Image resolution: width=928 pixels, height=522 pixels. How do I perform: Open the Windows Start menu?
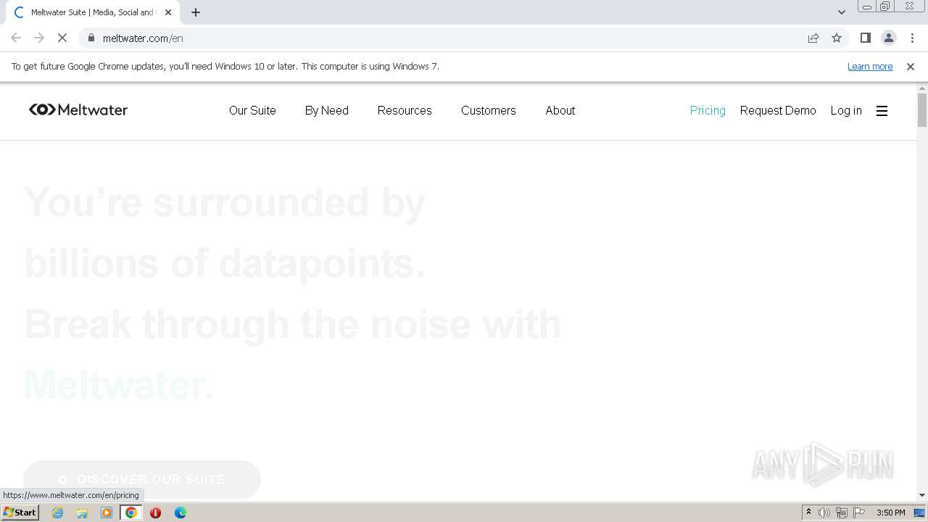pos(20,513)
